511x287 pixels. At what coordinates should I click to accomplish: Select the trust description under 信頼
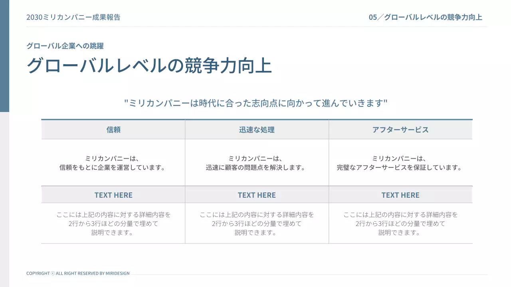point(113,162)
